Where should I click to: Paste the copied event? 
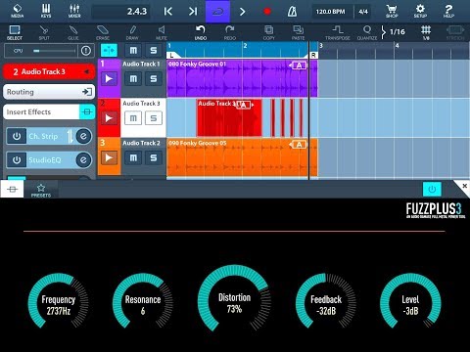[x=298, y=32]
